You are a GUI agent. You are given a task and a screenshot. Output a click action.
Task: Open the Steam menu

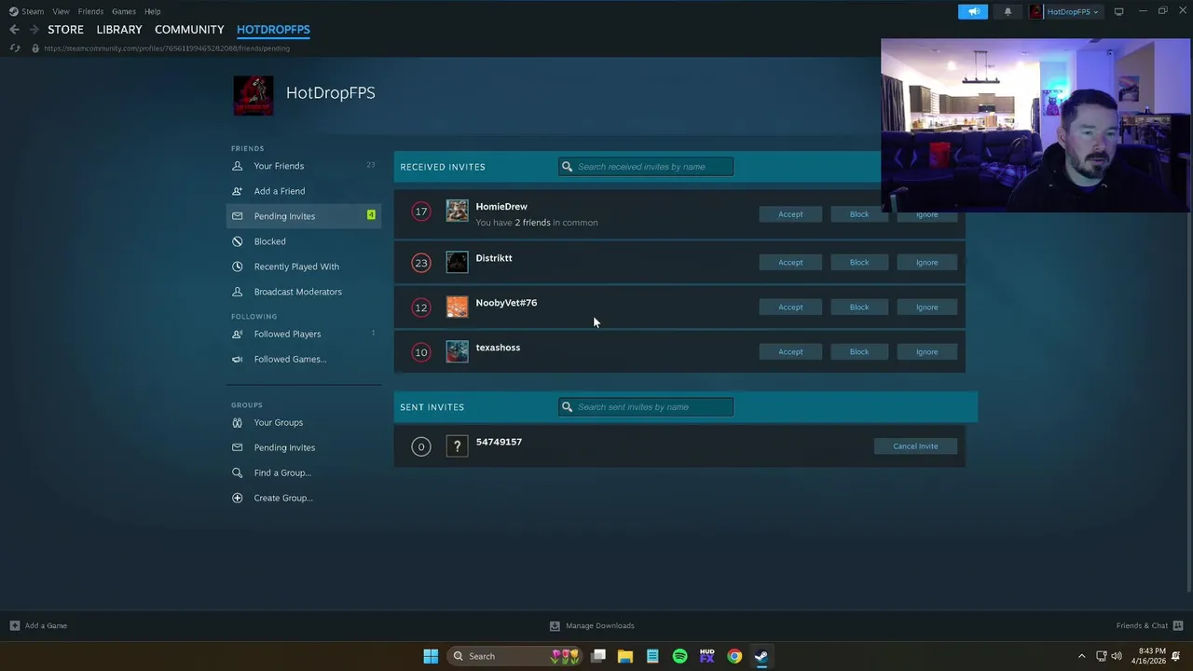pyautogui.click(x=27, y=11)
